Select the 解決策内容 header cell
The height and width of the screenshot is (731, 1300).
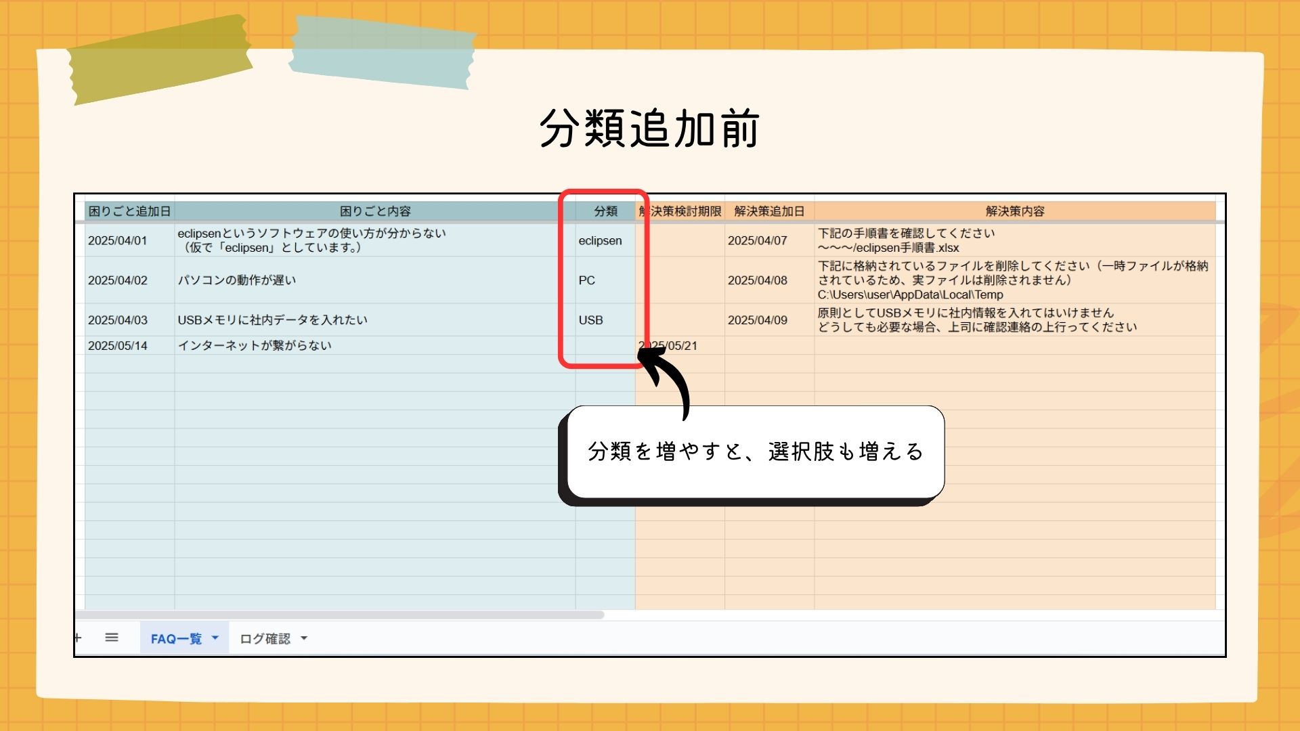(x=1014, y=211)
